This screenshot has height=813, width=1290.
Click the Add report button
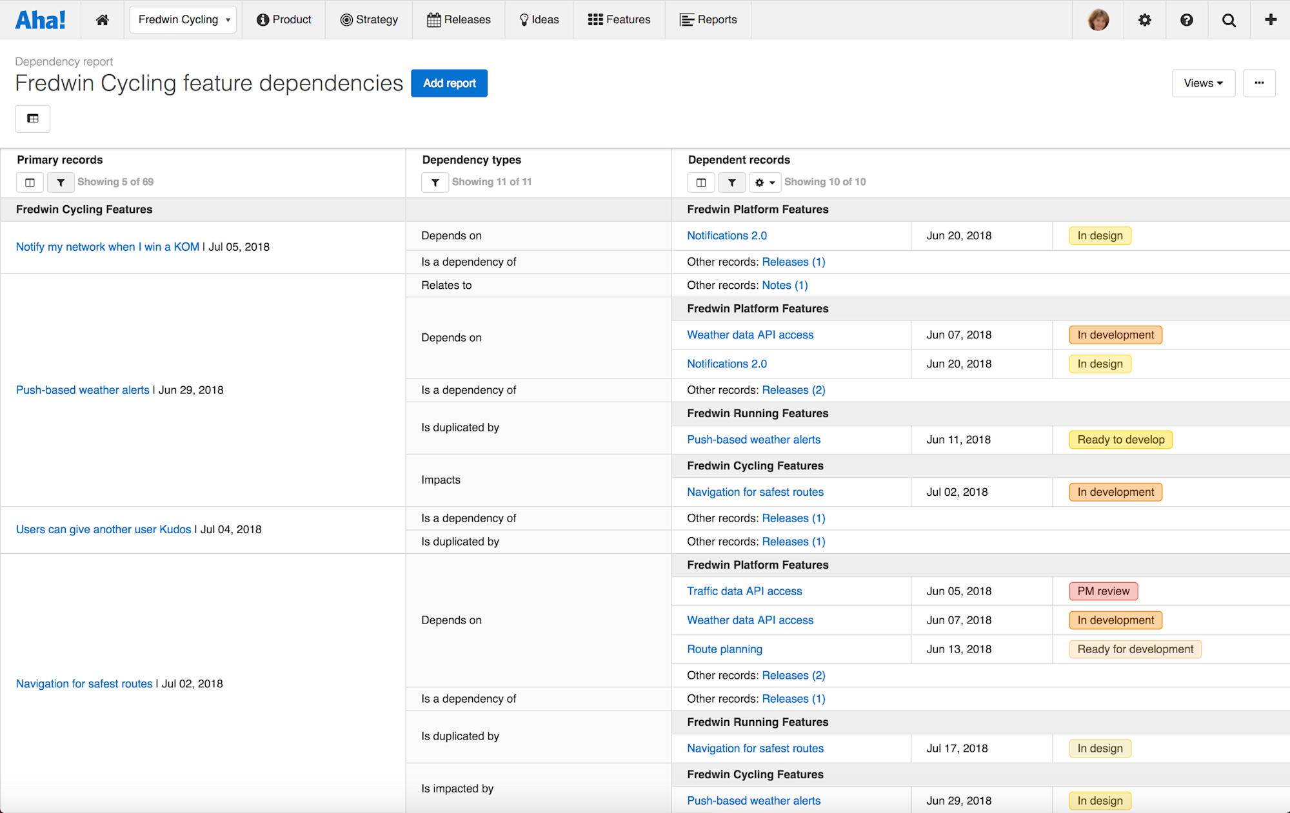pos(449,83)
